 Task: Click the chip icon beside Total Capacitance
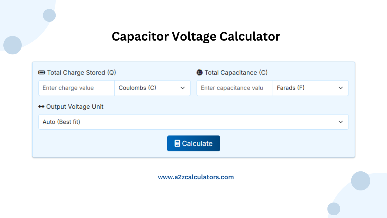click(x=200, y=73)
